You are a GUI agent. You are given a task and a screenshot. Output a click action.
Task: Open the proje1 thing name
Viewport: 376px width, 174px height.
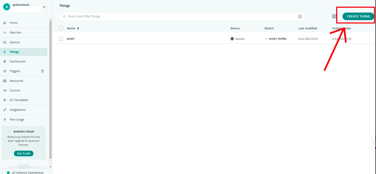point(71,39)
